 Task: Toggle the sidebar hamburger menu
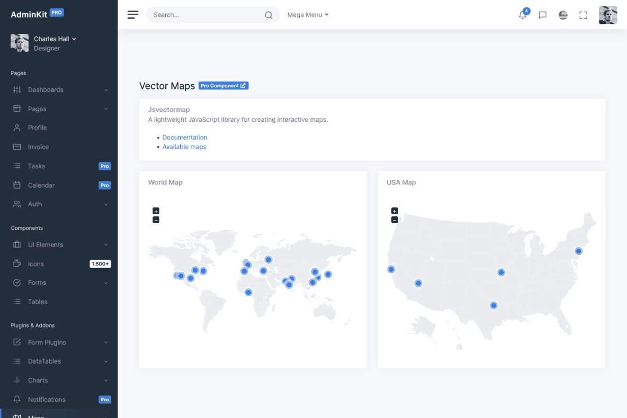coord(133,15)
